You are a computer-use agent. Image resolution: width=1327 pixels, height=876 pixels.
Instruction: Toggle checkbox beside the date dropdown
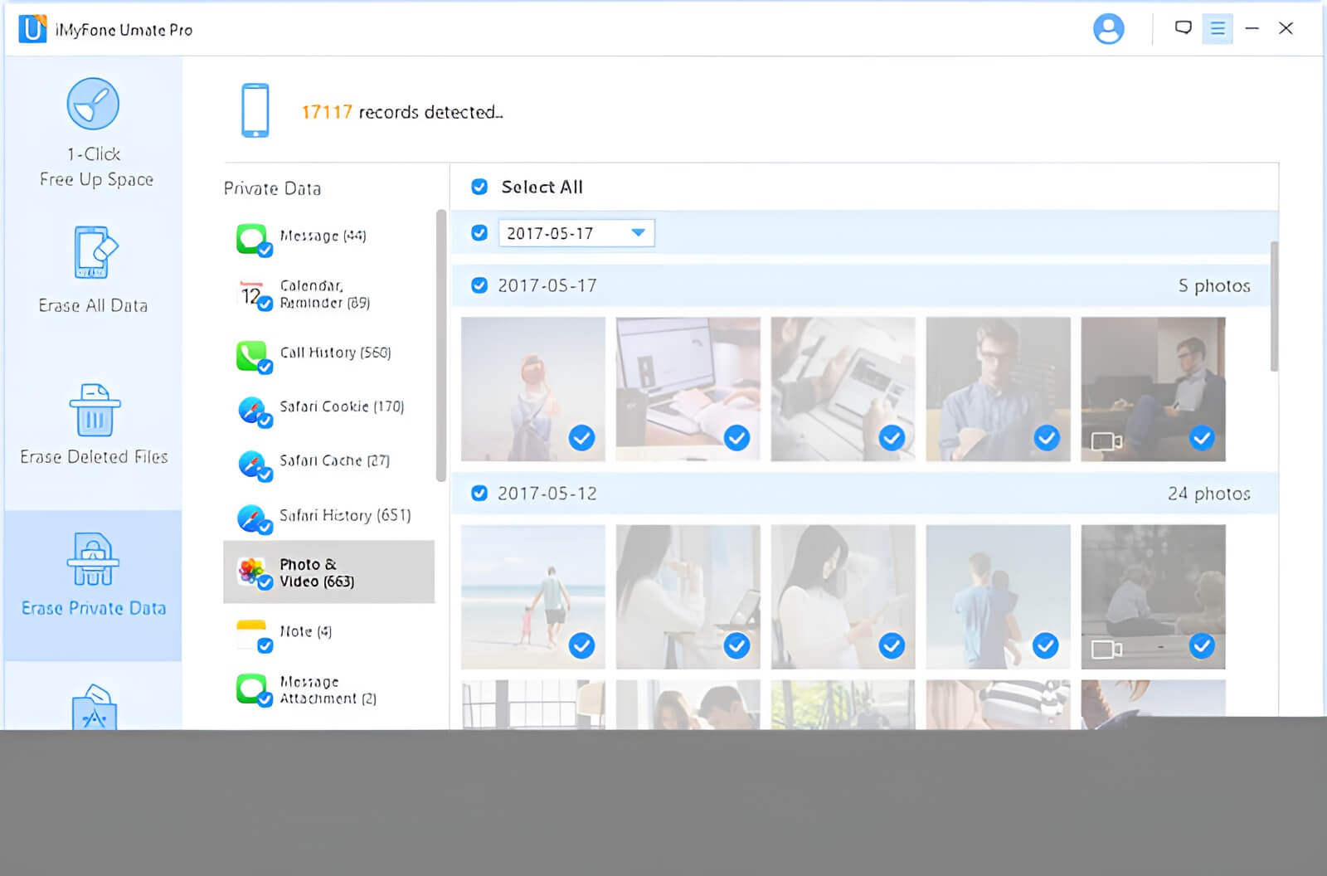479,233
